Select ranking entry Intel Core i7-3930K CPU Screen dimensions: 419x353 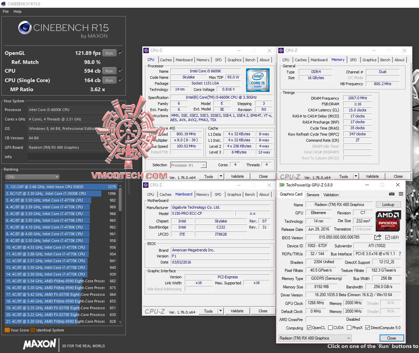61,193
